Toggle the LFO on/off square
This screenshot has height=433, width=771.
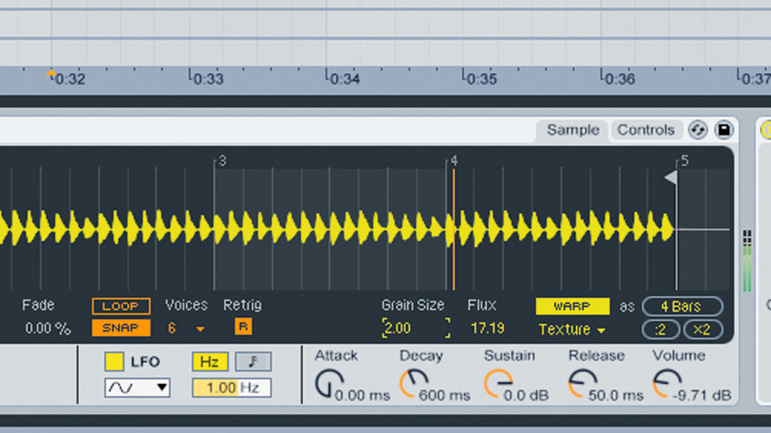114,361
